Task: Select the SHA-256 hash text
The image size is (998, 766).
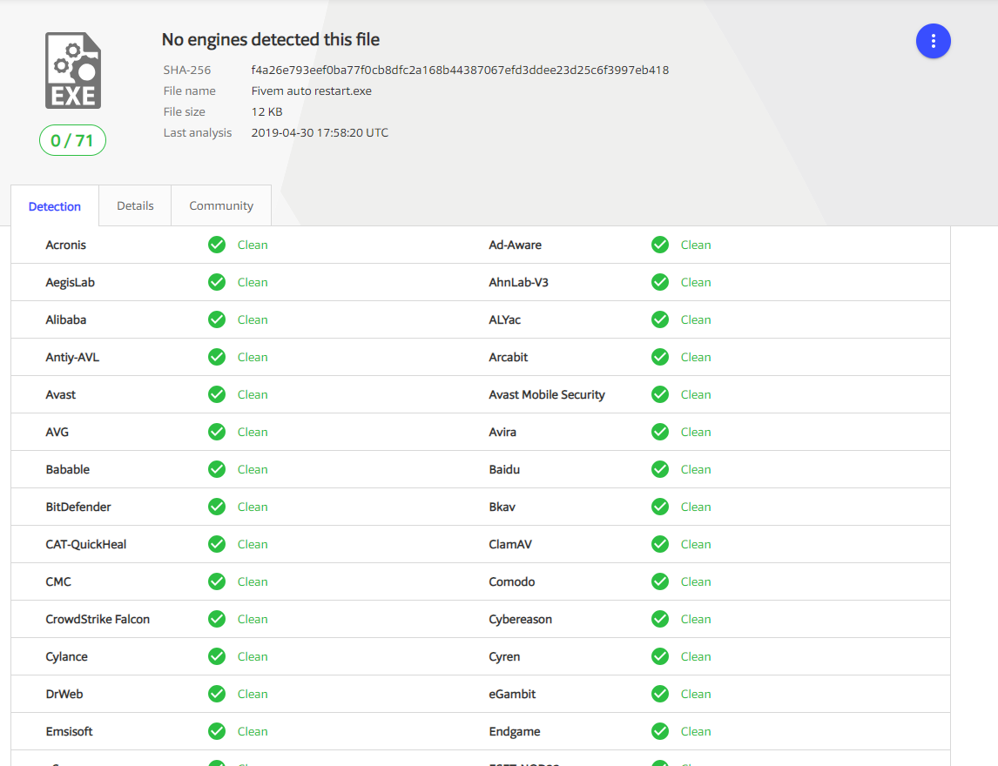Action: click(459, 70)
